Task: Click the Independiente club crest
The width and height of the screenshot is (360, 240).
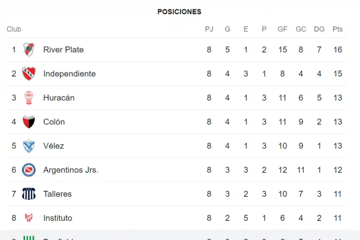Action: tap(29, 74)
